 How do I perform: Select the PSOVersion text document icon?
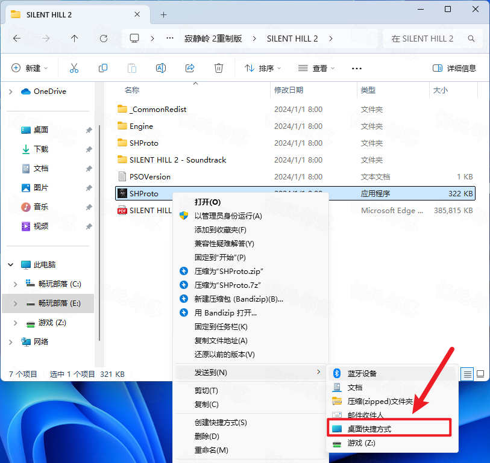122,176
